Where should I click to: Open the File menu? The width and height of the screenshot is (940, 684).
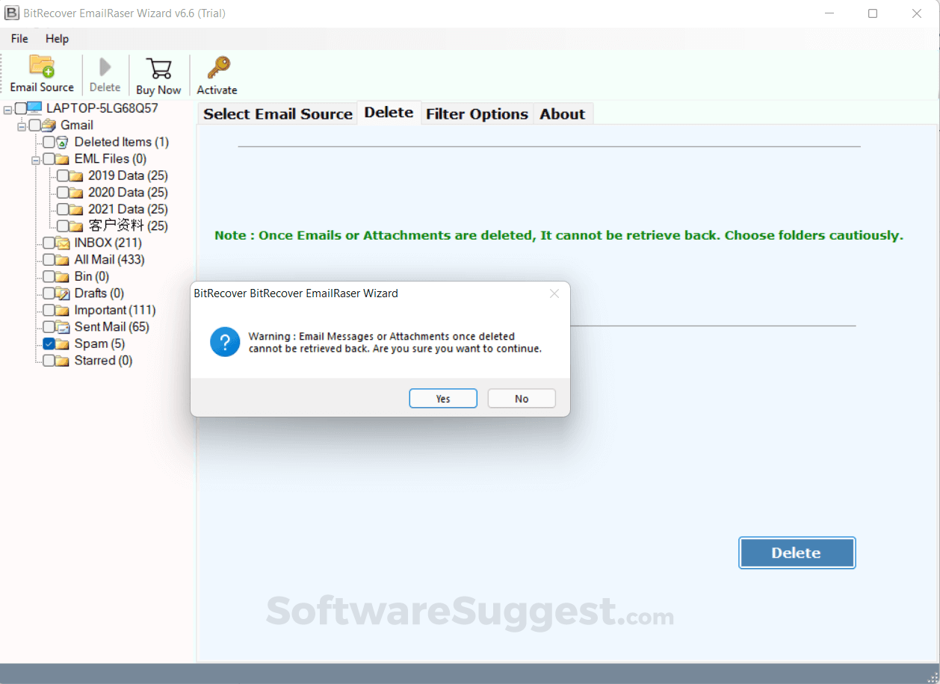pyautogui.click(x=19, y=38)
